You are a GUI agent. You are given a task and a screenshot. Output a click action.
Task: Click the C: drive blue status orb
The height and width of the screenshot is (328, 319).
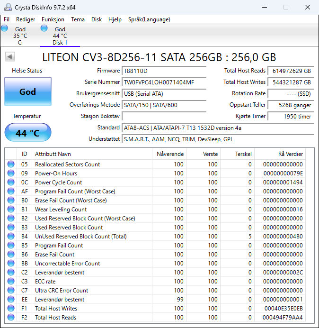(4, 28)
